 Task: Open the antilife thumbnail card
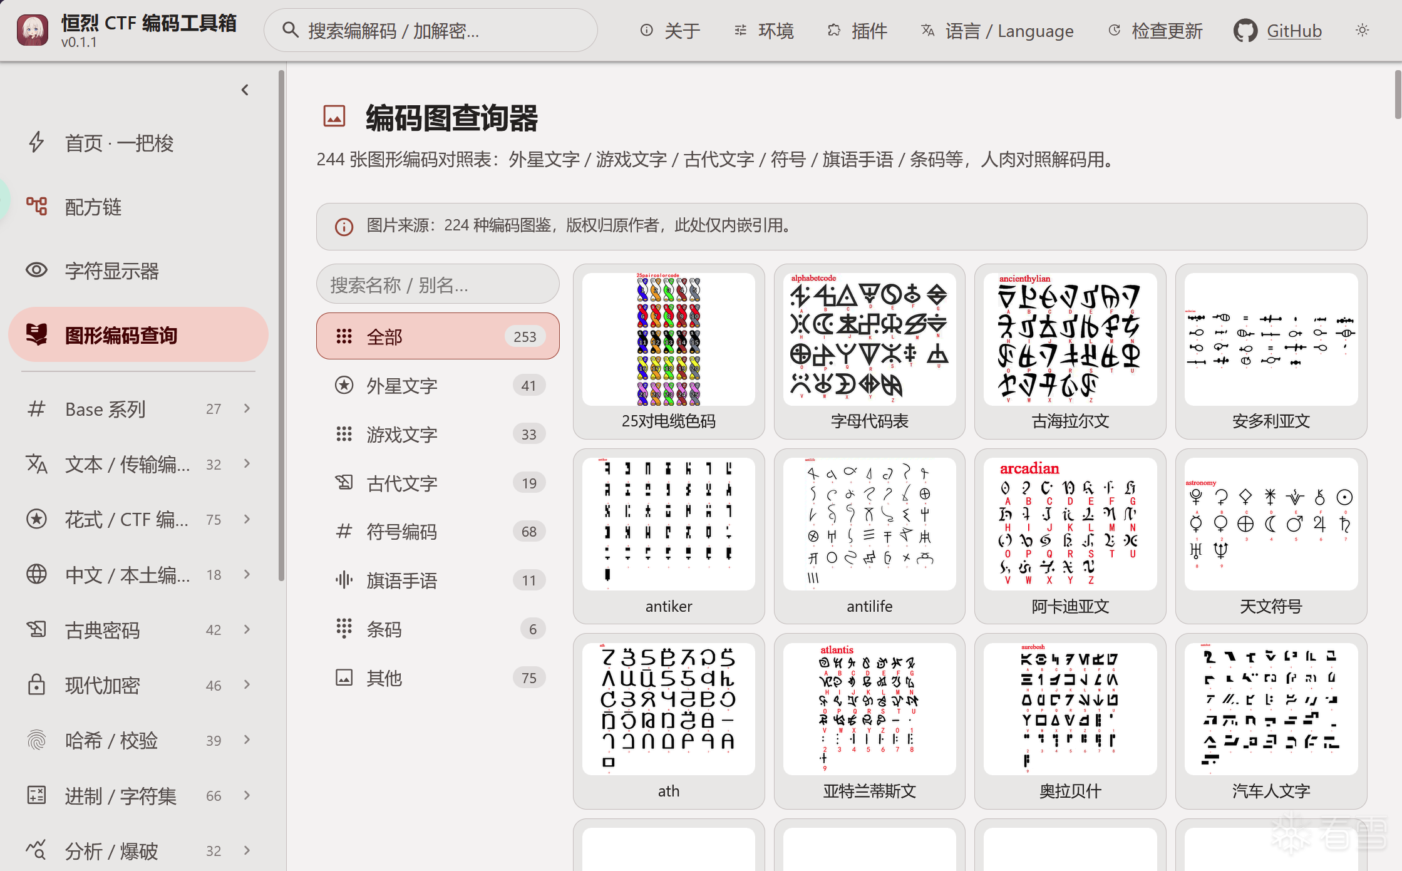click(x=869, y=537)
